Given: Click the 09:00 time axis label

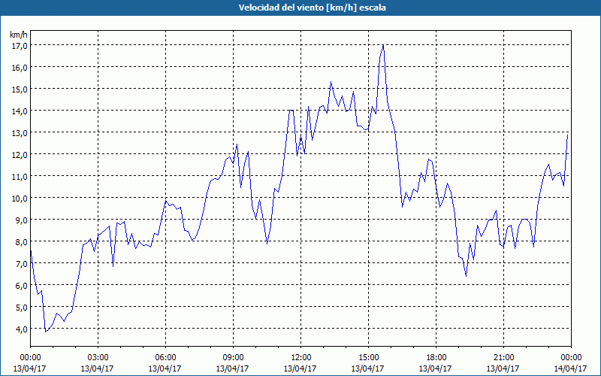Looking at the screenshot, I should coord(233,358).
